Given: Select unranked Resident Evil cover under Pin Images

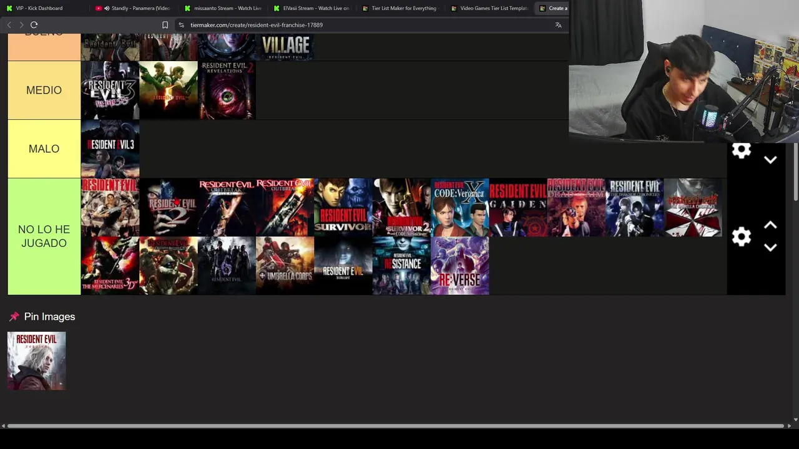Looking at the screenshot, I should tap(36, 361).
